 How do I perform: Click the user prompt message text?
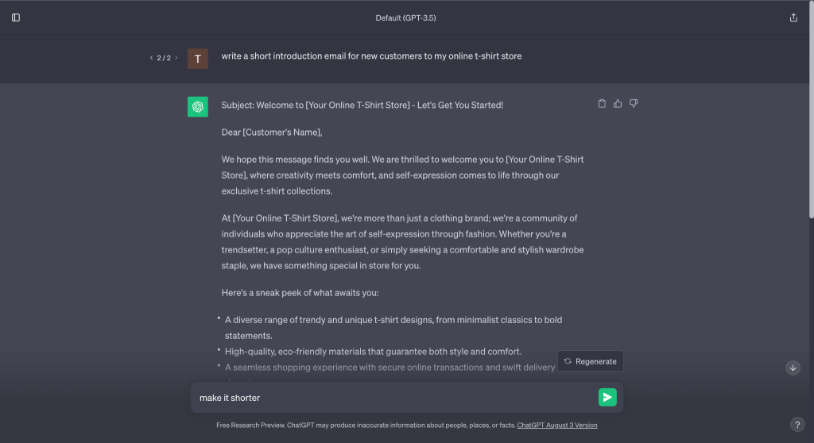[x=371, y=56]
